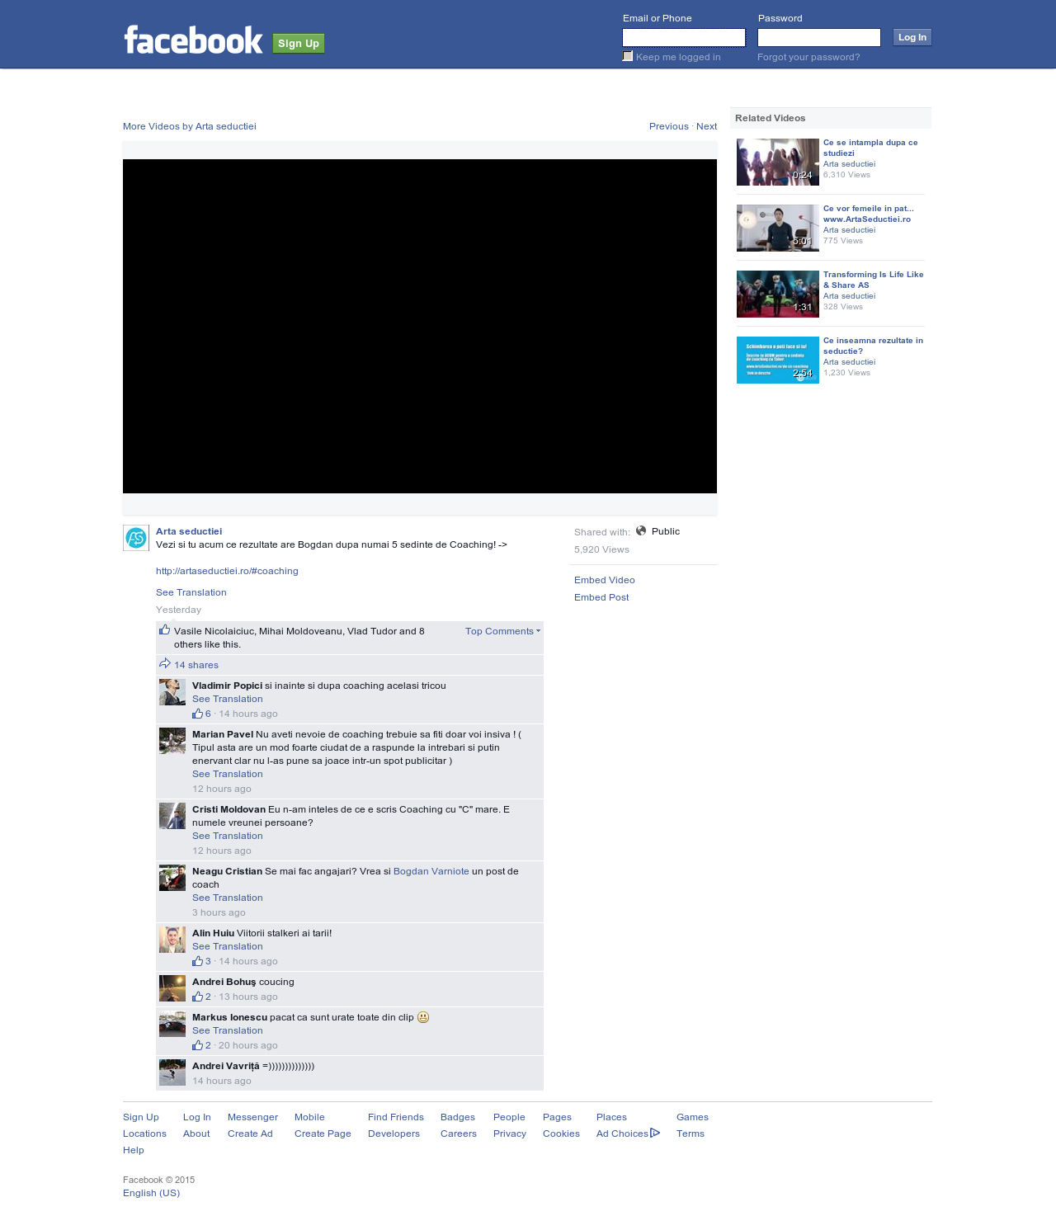
Task: Play the main black video player
Action: [x=420, y=326]
